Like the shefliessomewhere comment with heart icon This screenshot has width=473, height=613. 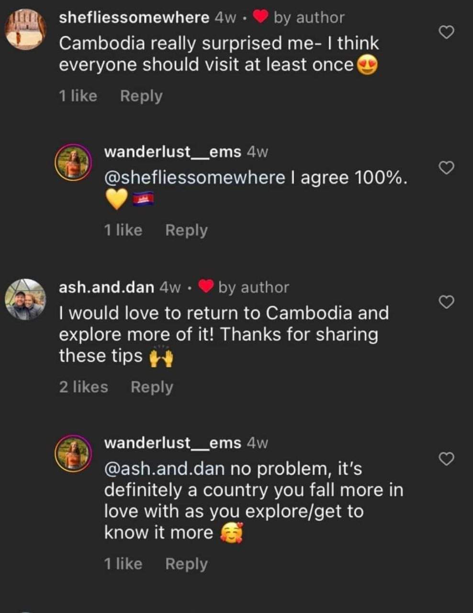pos(446,33)
